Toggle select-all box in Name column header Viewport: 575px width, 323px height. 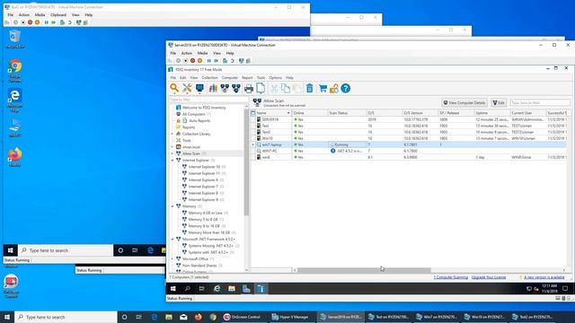[x=253, y=113]
